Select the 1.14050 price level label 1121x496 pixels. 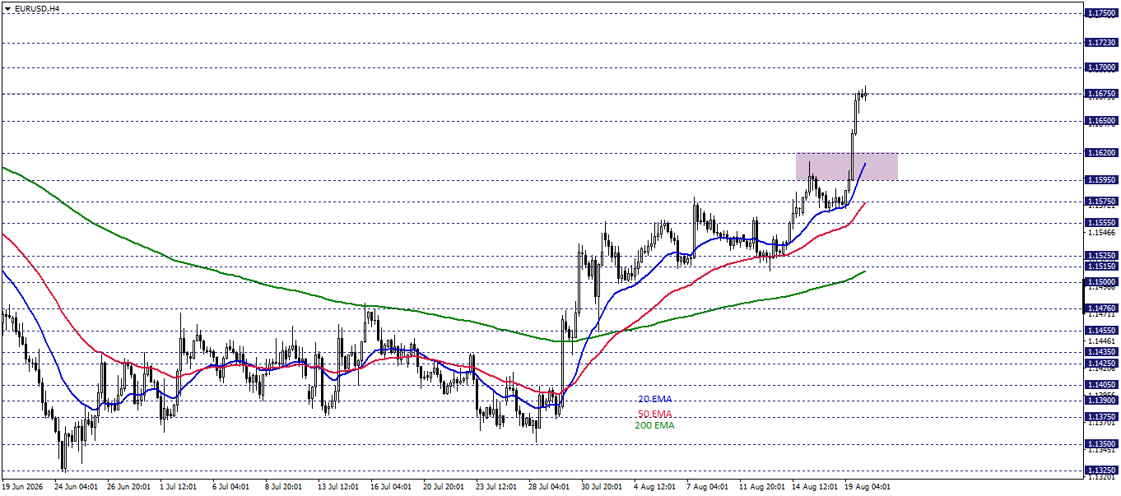[x=1101, y=384]
